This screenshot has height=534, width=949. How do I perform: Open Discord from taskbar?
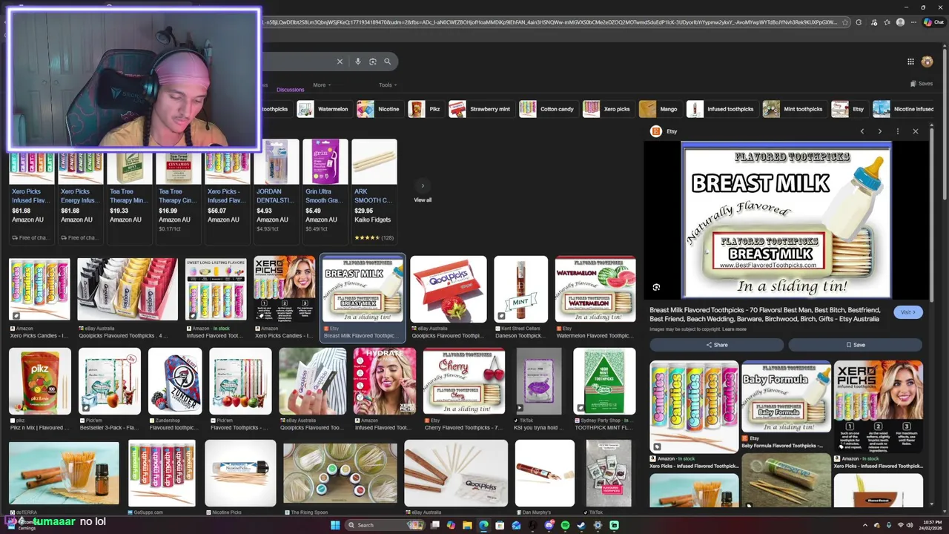click(x=549, y=525)
